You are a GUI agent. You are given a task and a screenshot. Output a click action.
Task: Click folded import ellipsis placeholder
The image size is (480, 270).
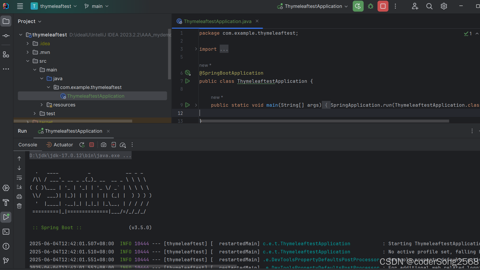pos(224,49)
